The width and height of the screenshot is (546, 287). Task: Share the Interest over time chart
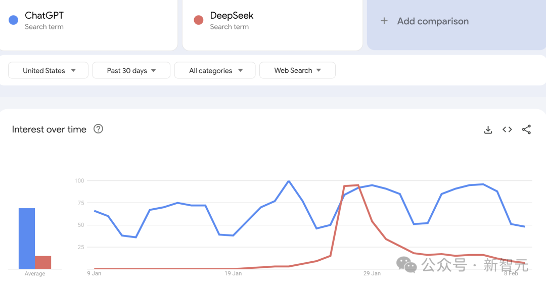click(x=526, y=129)
